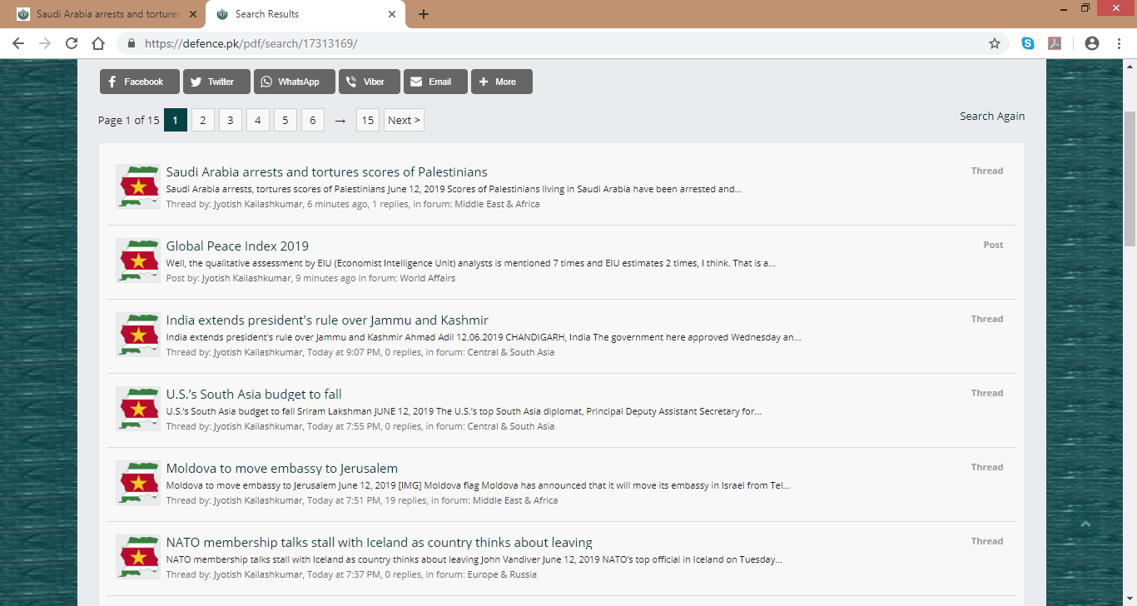View site security lock information
The width and height of the screenshot is (1137, 606).
[x=132, y=43]
